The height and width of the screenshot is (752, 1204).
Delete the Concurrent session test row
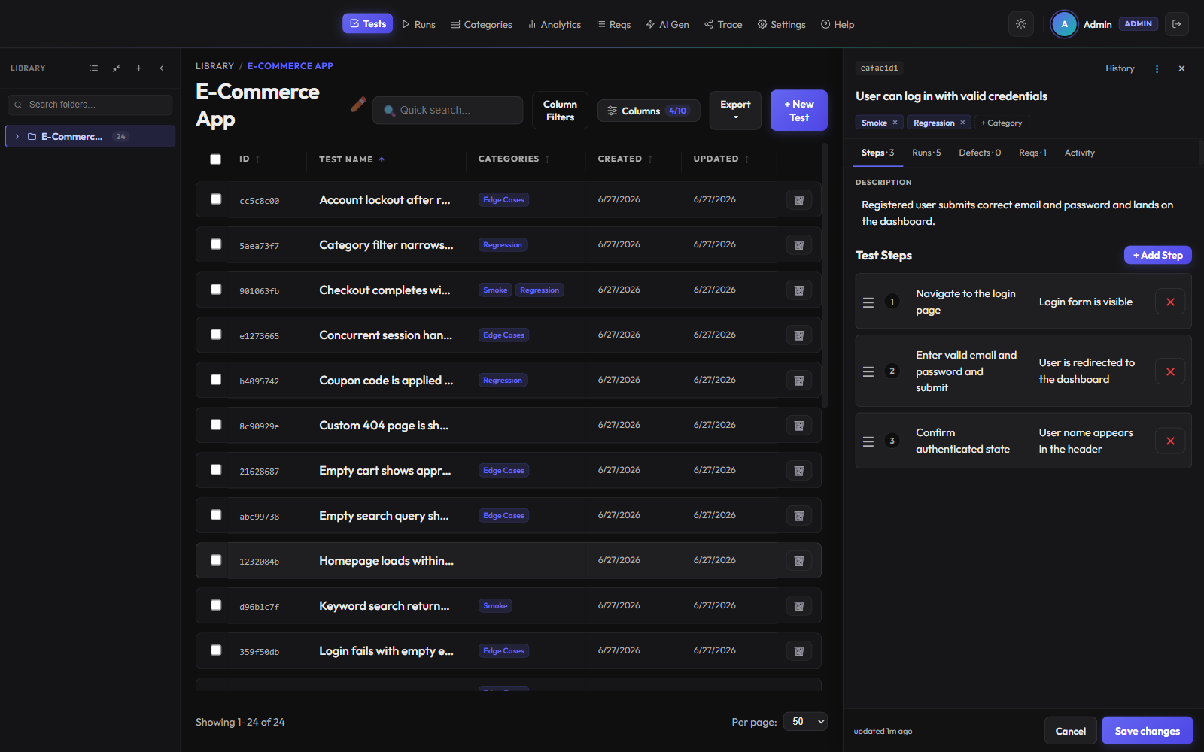[799, 335]
